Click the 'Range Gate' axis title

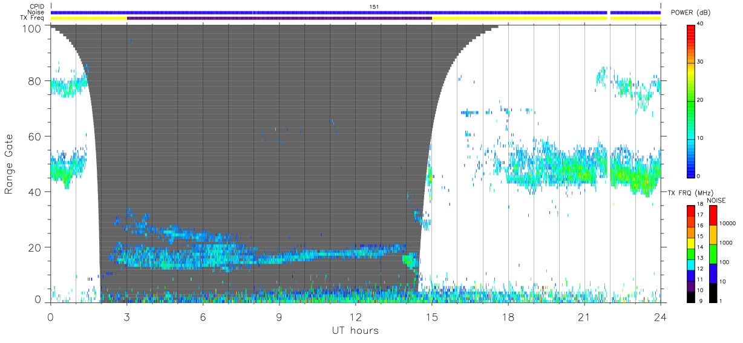(9, 164)
